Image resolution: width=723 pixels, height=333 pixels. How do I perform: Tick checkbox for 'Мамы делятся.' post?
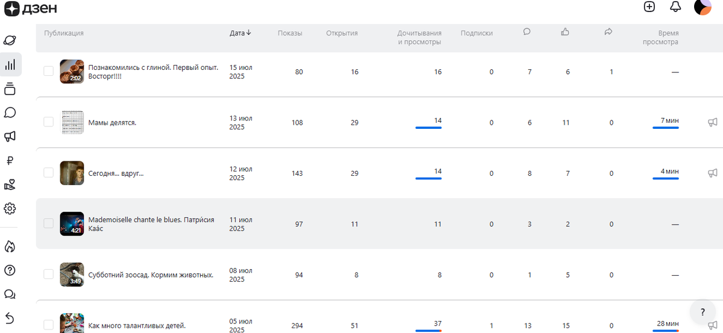49,122
